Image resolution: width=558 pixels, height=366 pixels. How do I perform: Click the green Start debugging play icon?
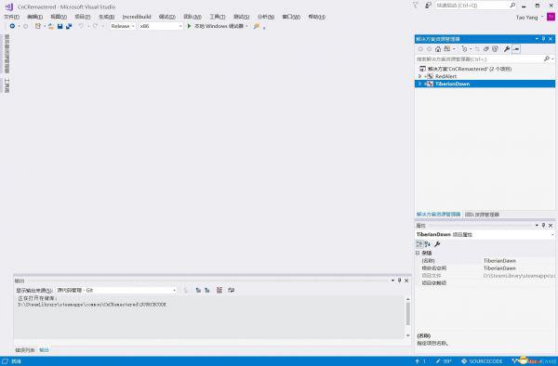(190, 26)
